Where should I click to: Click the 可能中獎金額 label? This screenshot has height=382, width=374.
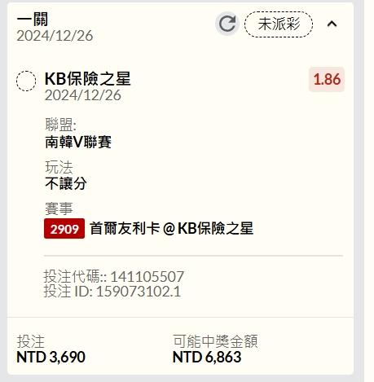(215, 341)
